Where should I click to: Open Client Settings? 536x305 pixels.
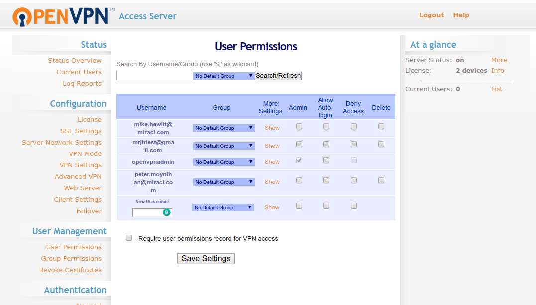tap(78, 199)
